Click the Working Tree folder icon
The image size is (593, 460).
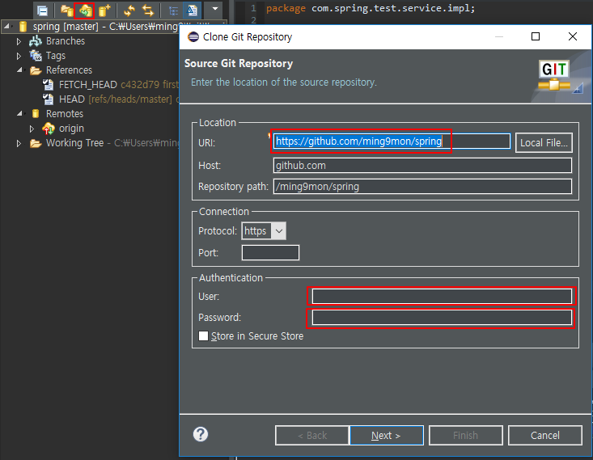pos(36,143)
